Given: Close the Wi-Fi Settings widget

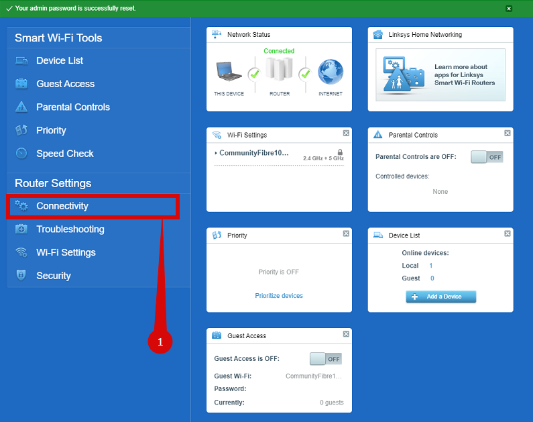Looking at the screenshot, I should click(x=346, y=134).
